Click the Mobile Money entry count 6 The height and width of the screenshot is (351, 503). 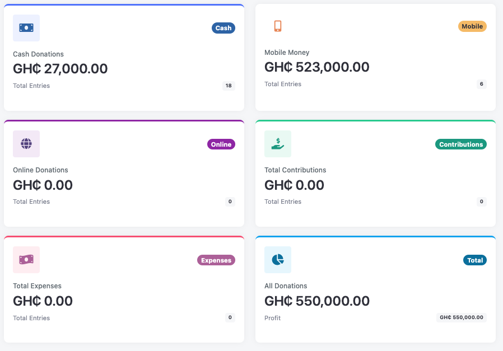(x=481, y=84)
